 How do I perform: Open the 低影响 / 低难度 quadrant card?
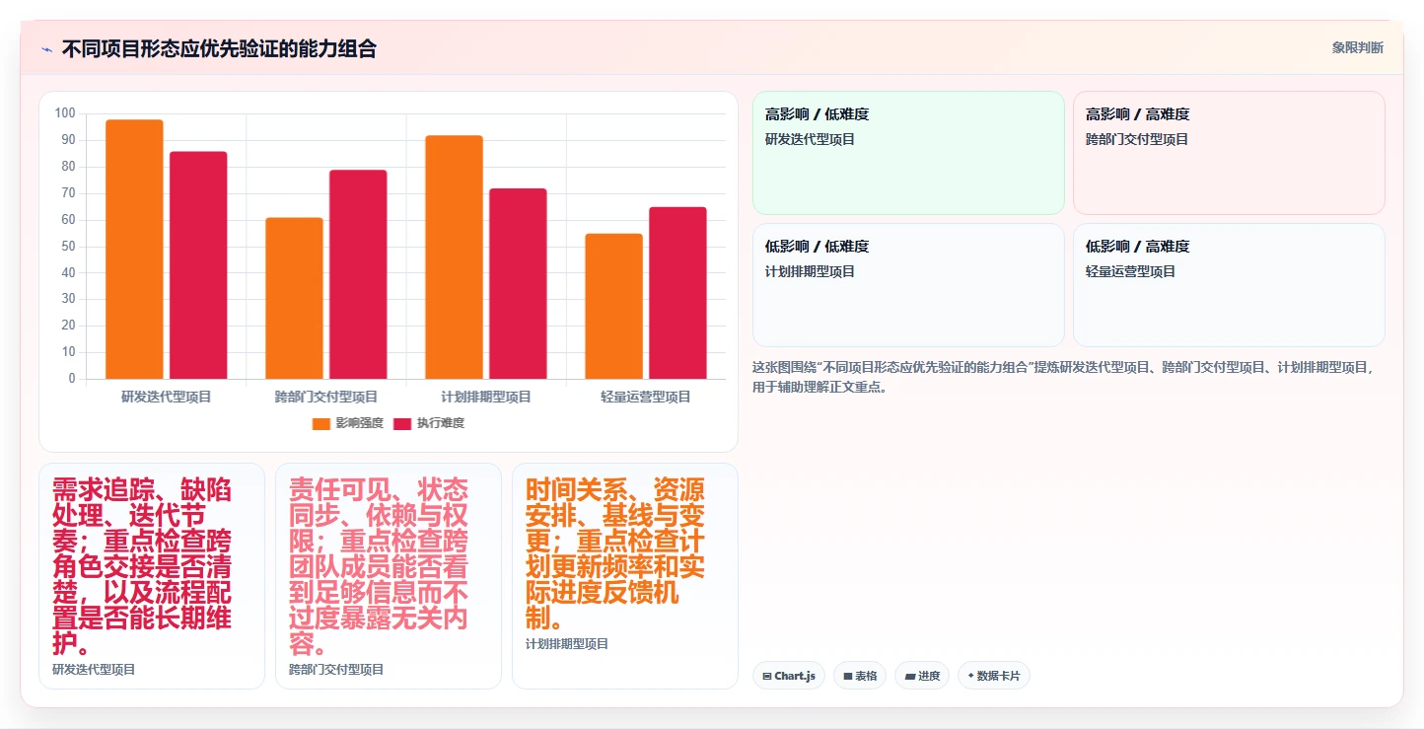pos(908,285)
